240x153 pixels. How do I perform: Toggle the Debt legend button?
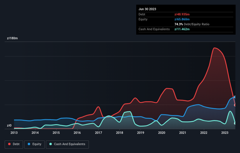[x=14, y=144]
